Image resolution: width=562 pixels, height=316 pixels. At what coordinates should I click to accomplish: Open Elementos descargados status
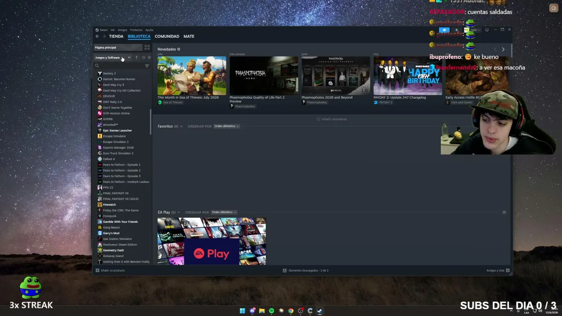(x=306, y=270)
